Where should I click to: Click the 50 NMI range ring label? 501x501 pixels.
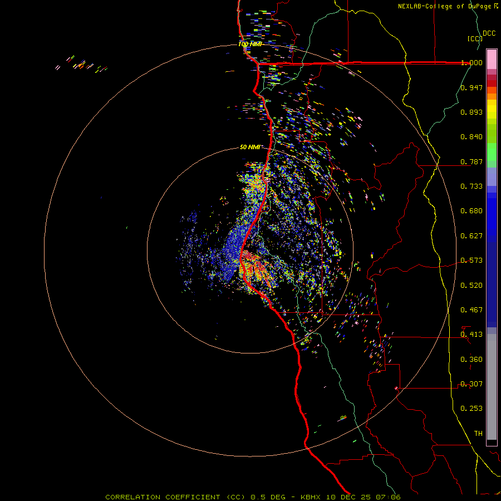tap(250, 147)
